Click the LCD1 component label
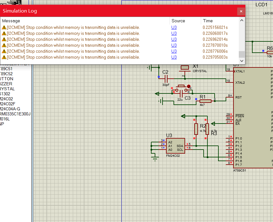The image size is (273, 222). 261,5
